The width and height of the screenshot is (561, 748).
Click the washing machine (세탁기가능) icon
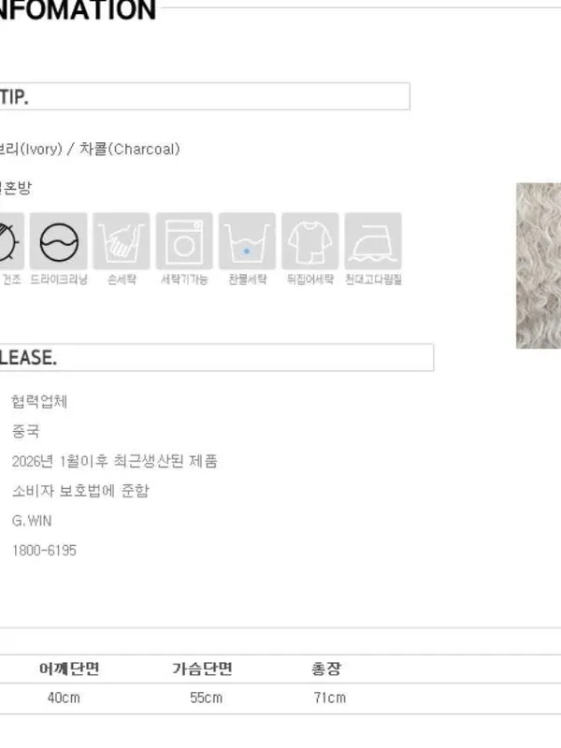click(x=184, y=241)
